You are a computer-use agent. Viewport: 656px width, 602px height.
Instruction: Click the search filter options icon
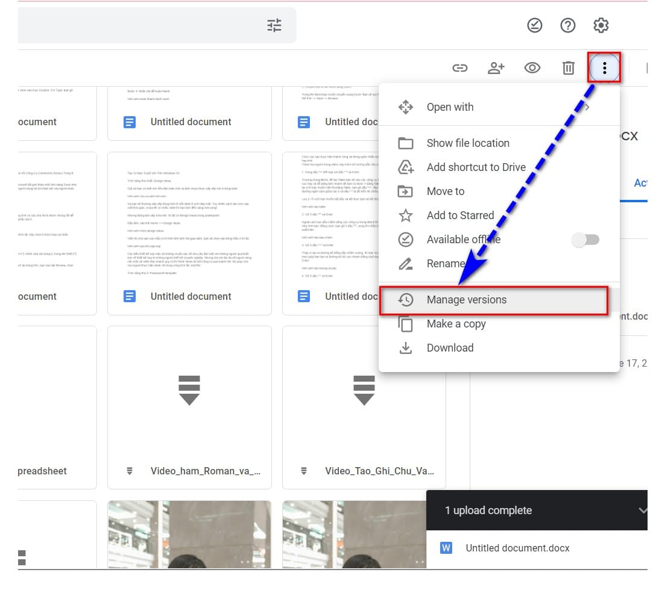(274, 25)
